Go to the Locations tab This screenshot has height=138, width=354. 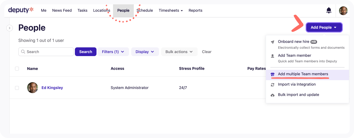pyautogui.click(x=102, y=10)
